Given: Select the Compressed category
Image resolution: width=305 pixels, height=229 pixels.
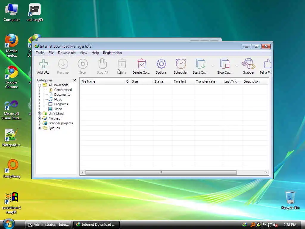Looking at the screenshot, I should 63,90.
